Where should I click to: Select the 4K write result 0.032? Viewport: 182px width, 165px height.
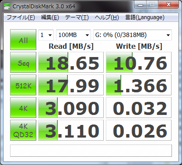pyautogui.click(x=139, y=108)
